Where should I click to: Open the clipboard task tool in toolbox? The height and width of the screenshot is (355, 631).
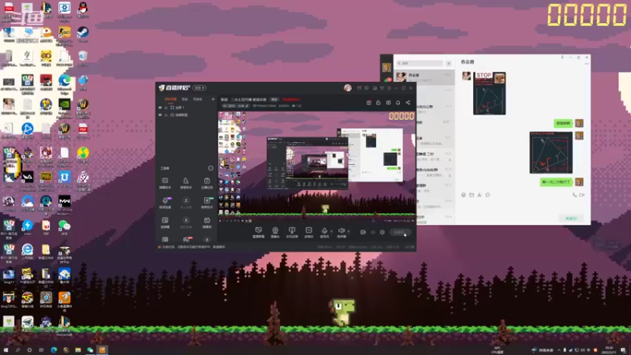tap(207, 183)
